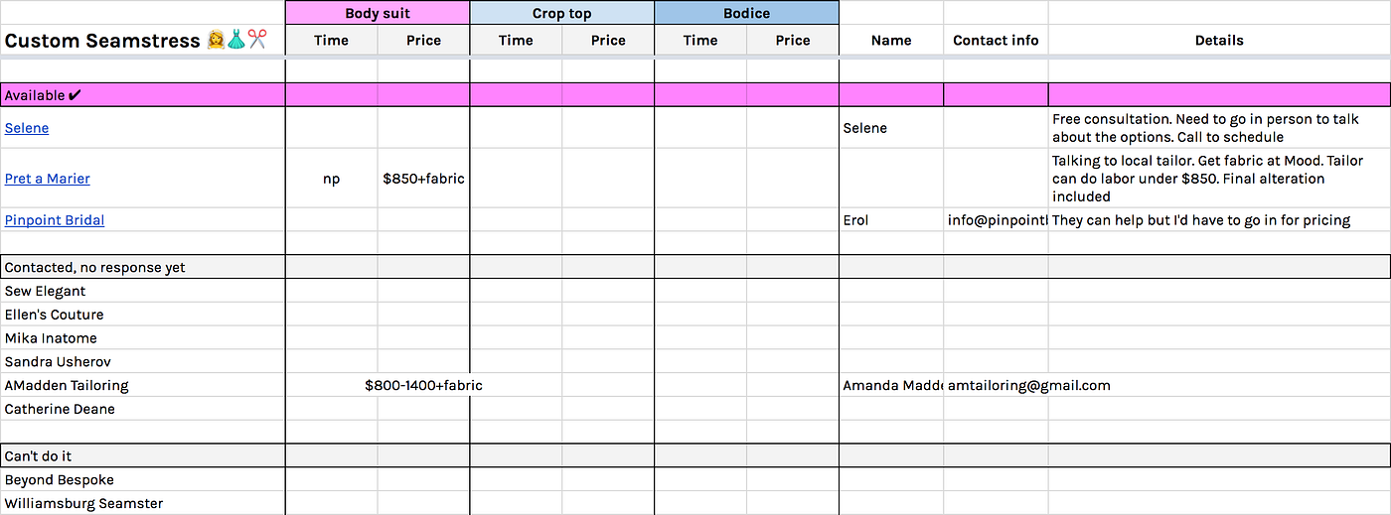This screenshot has height=515, width=1391.
Task: Select the pink Available row label
Action: (x=142, y=95)
